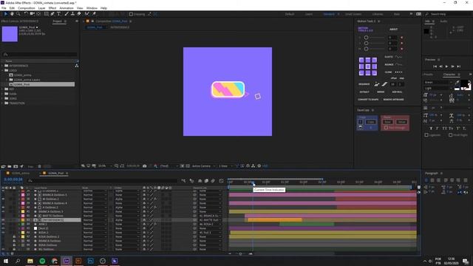Click CONVERT TO SHAPE in Motion Tools

(368, 100)
